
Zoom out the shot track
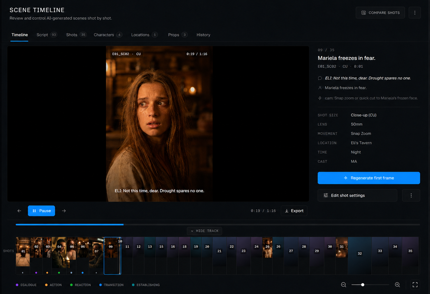pyautogui.click(x=344, y=285)
